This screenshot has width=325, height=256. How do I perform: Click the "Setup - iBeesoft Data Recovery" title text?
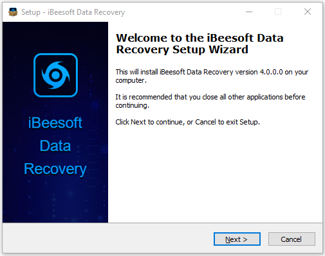pos(73,12)
